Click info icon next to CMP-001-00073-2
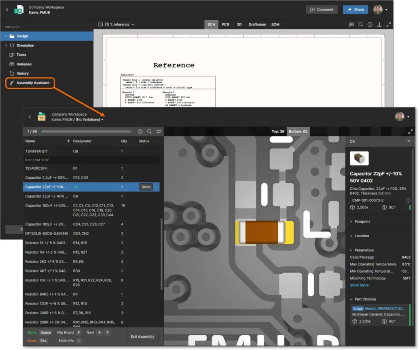 [408, 200]
